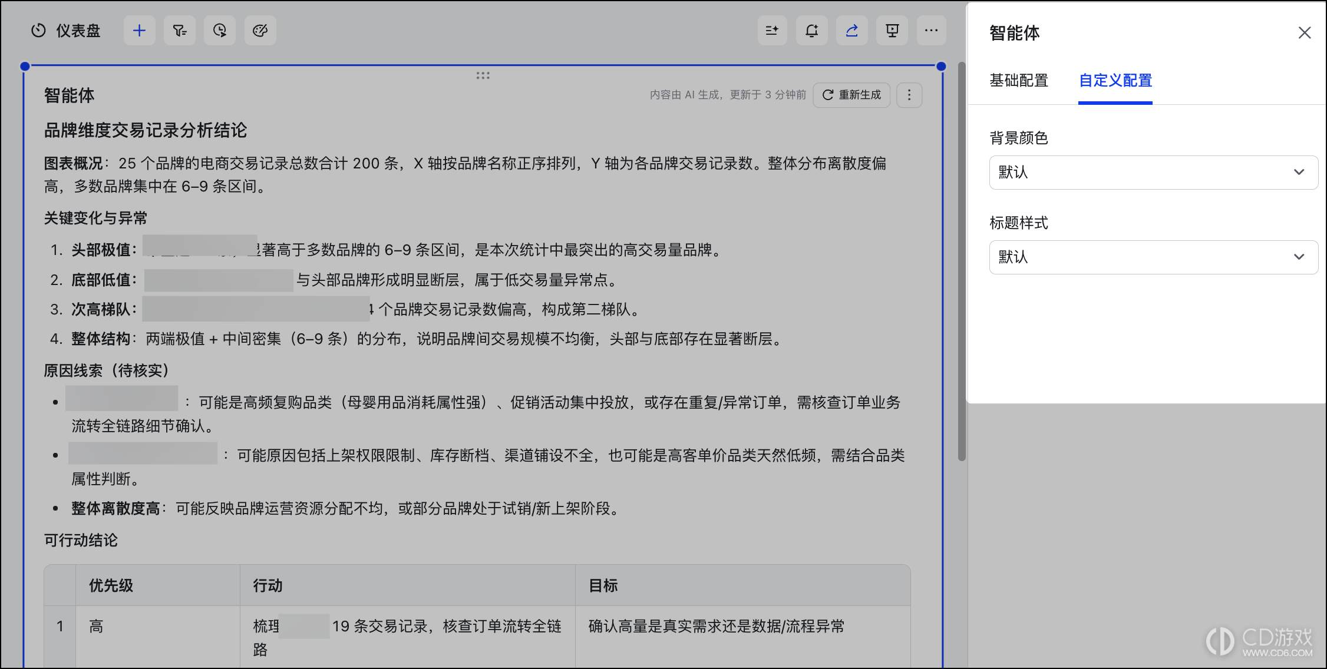This screenshot has height=669, width=1327.
Task: Close the 智能体 settings panel
Action: point(1305,33)
